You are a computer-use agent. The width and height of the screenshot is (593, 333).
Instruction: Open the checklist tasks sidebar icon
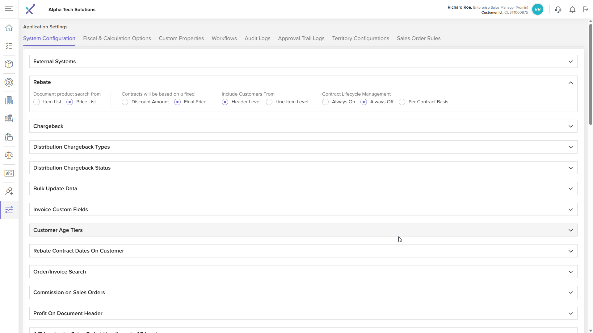point(9,46)
